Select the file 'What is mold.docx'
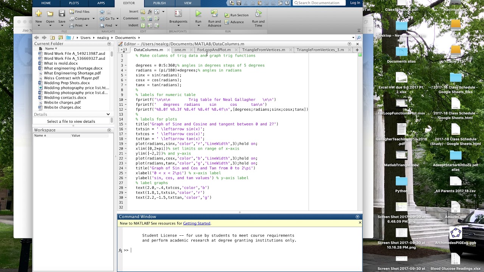 point(61,63)
